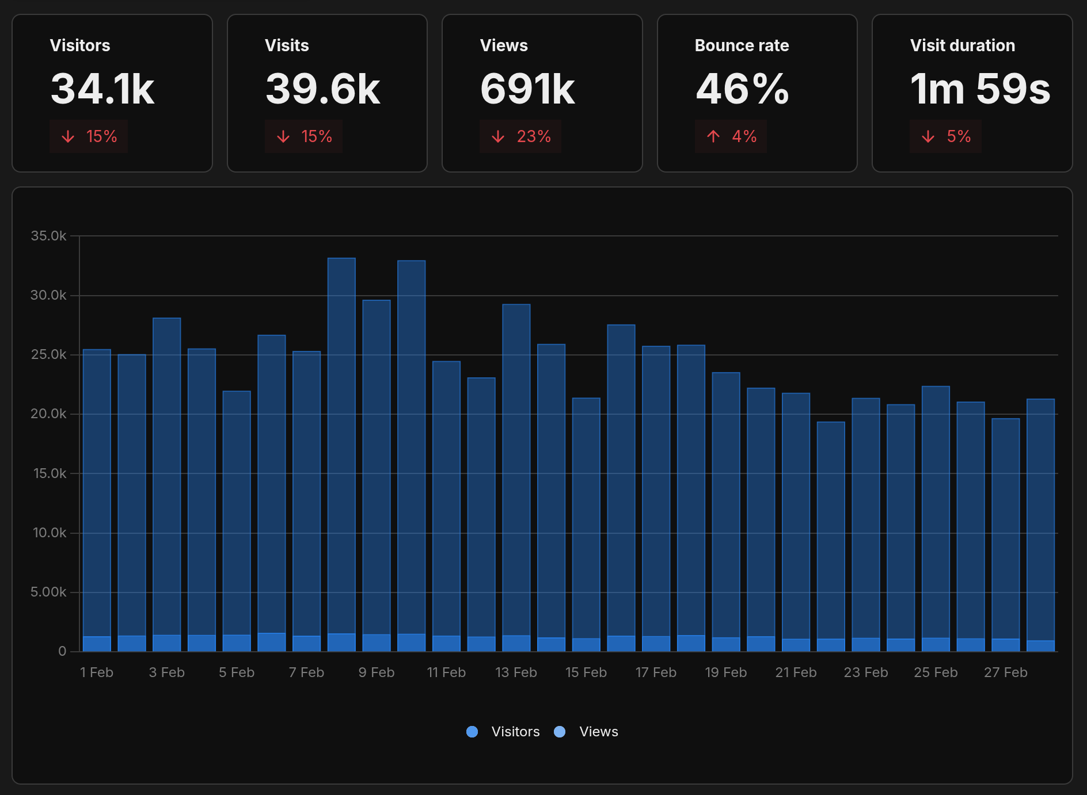Click the down arrow icon on Visits card
1087x795 pixels.
(x=283, y=136)
